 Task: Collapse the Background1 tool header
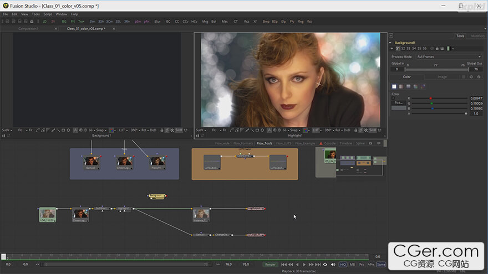(x=390, y=43)
